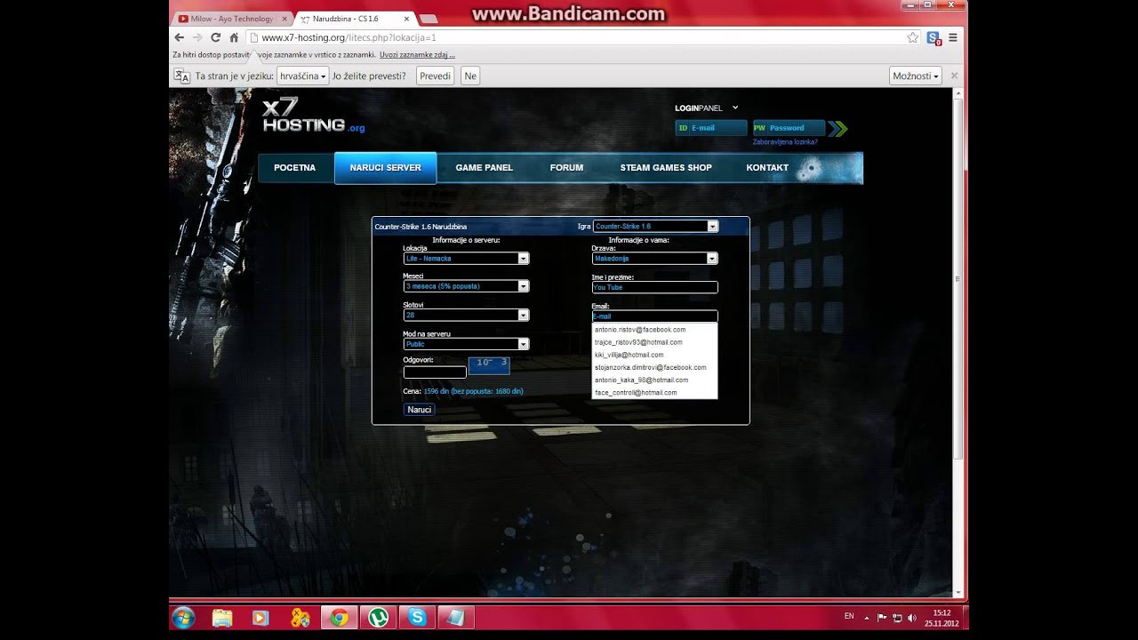Click the login Password field
The width and height of the screenshot is (1138, 640).
[x=789, y=128]
